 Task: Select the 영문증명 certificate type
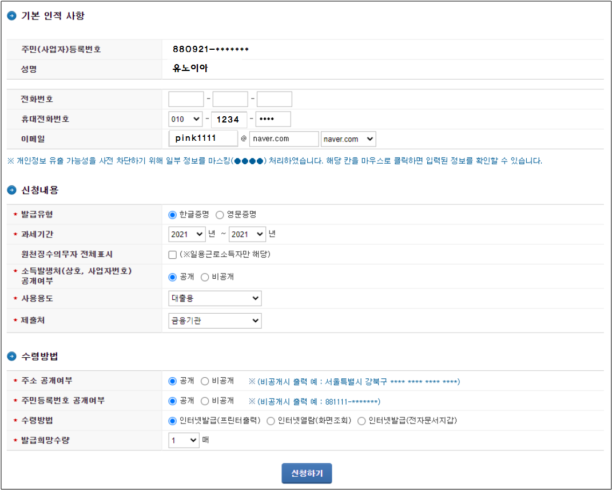(x=221, y=215)
